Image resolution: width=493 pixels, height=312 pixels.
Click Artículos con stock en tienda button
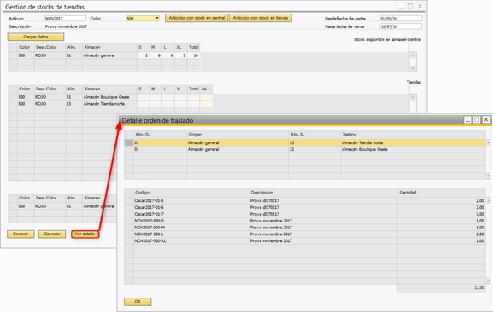(x=261, y=18)
